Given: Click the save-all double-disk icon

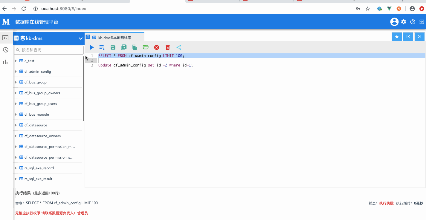Looking at the screenshot, I should pos(124,47).
